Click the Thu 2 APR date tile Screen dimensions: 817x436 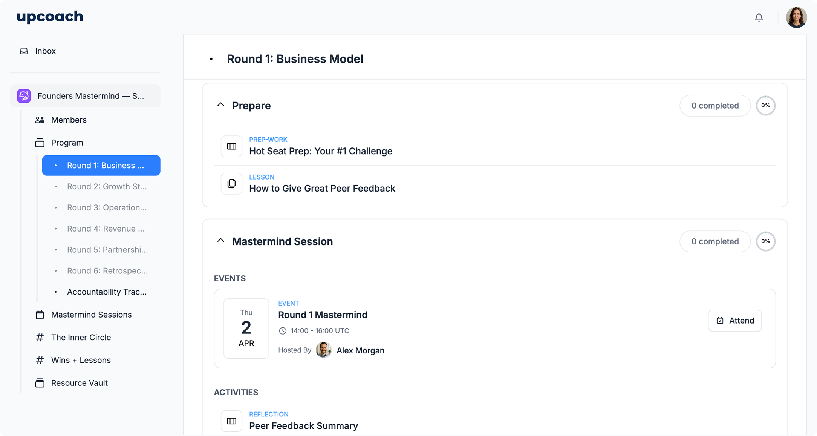pos(246,328)
